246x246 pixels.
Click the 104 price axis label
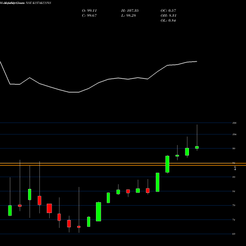(x=234, y=134)
